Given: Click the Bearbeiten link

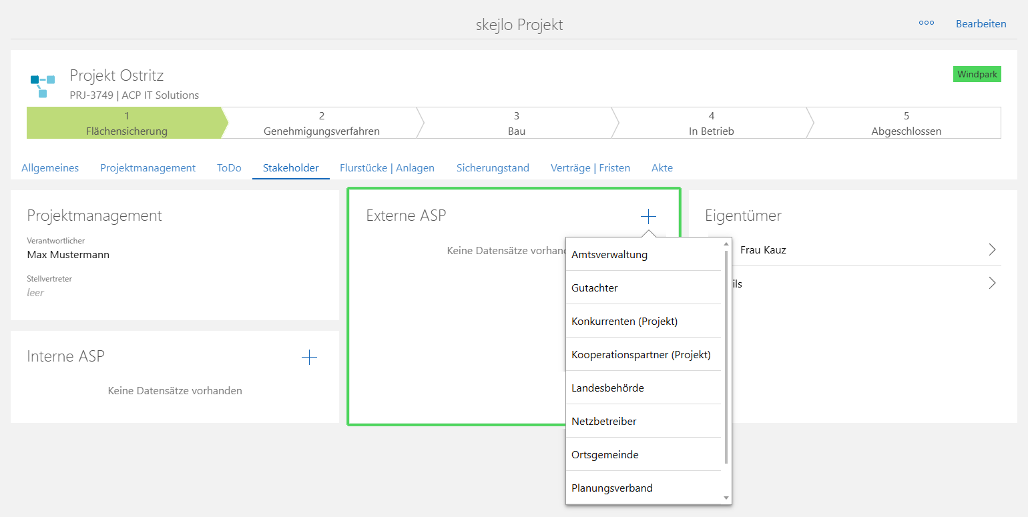Looking at the screenshot, I should pos(981,23).
